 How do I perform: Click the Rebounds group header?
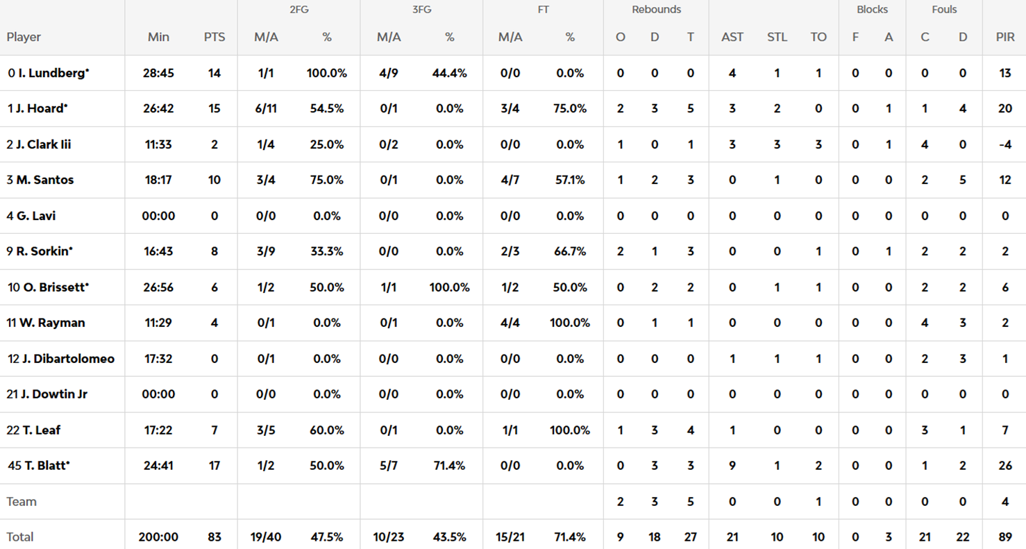coord(656,10)
